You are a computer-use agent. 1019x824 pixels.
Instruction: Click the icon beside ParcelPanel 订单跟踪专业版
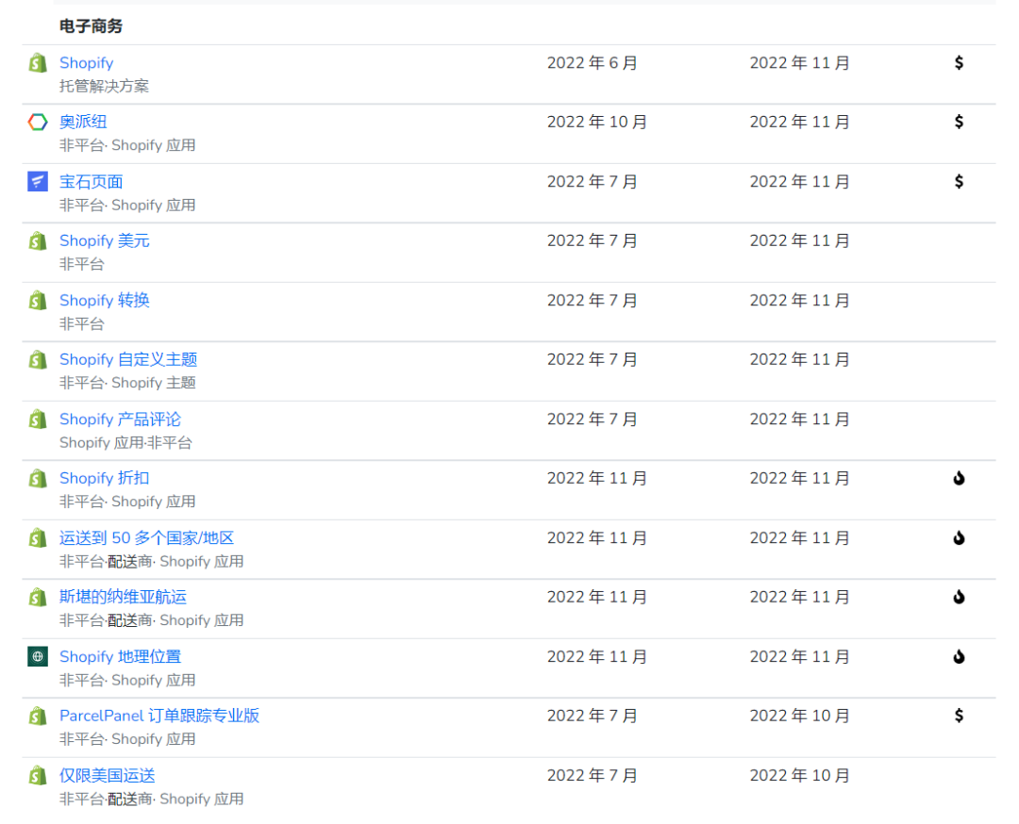coord(38,717)
